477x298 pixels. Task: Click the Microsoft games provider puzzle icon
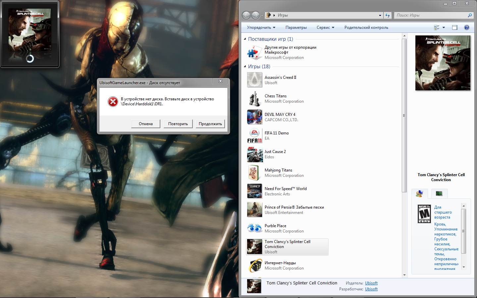(255, 52)
